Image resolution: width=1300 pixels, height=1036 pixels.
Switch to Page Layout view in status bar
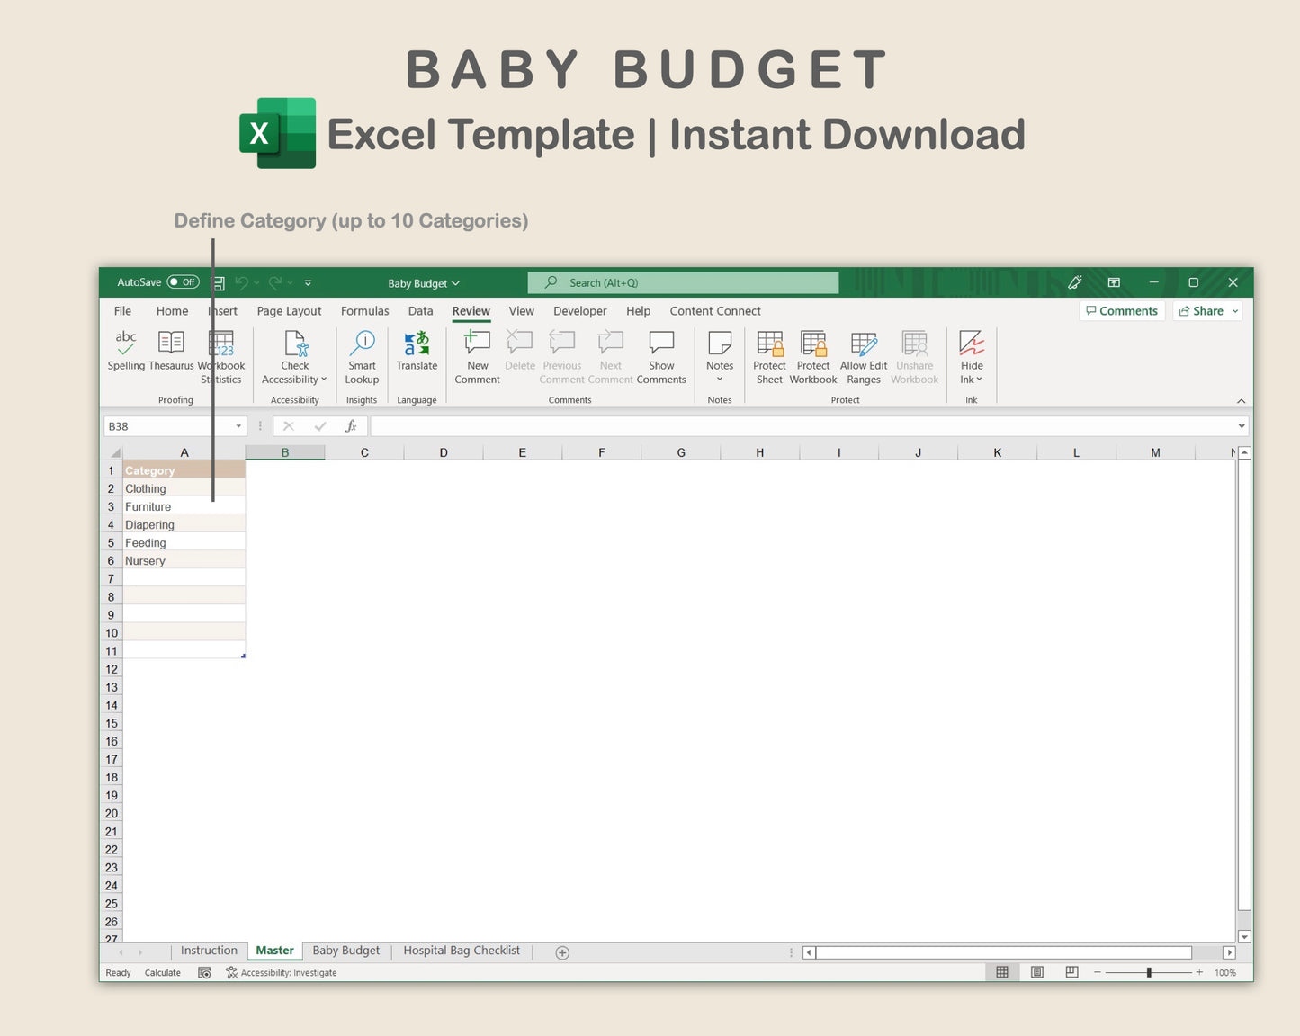coord(1037,972)
